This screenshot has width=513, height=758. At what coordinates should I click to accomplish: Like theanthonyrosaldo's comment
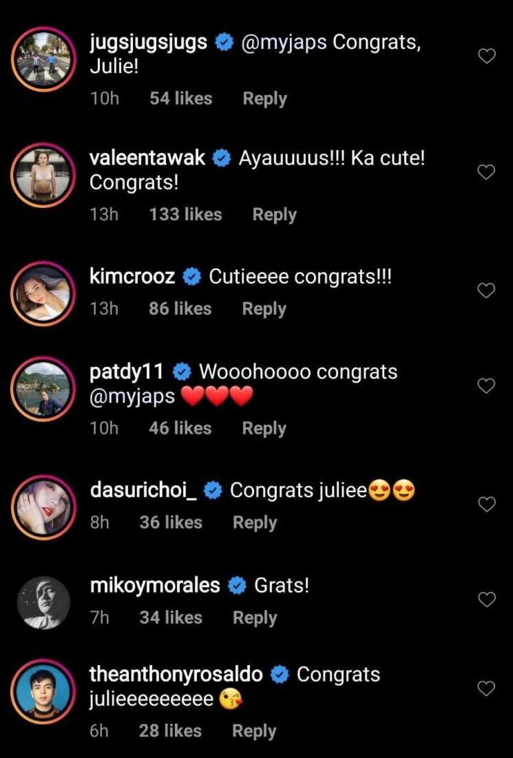(x=486, y=688)
